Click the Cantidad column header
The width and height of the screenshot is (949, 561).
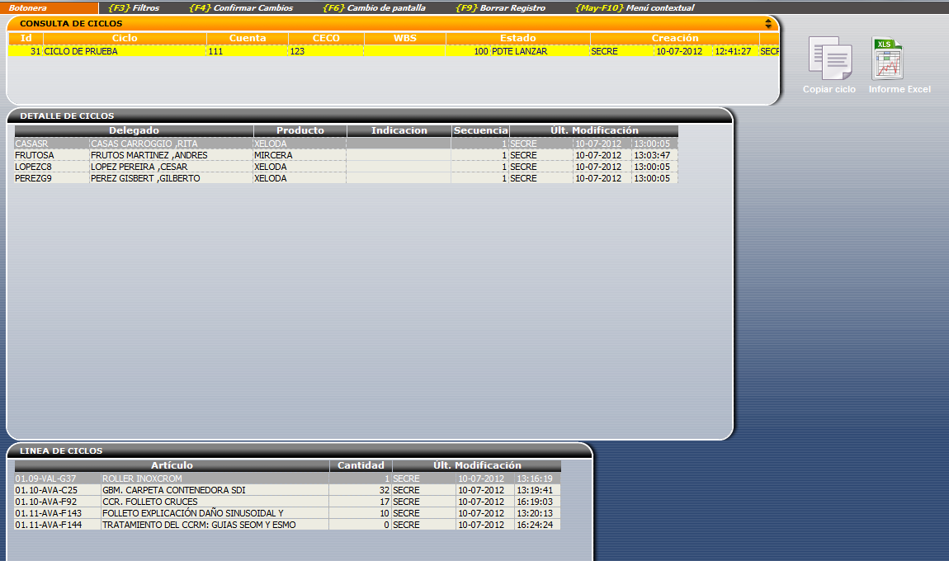(x=361, y=465)
